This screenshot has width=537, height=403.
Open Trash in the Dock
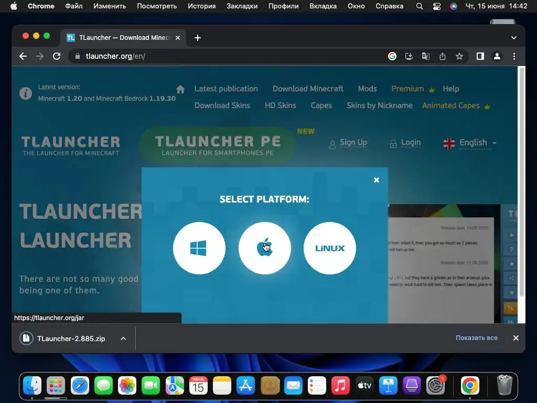coord(504,385)
